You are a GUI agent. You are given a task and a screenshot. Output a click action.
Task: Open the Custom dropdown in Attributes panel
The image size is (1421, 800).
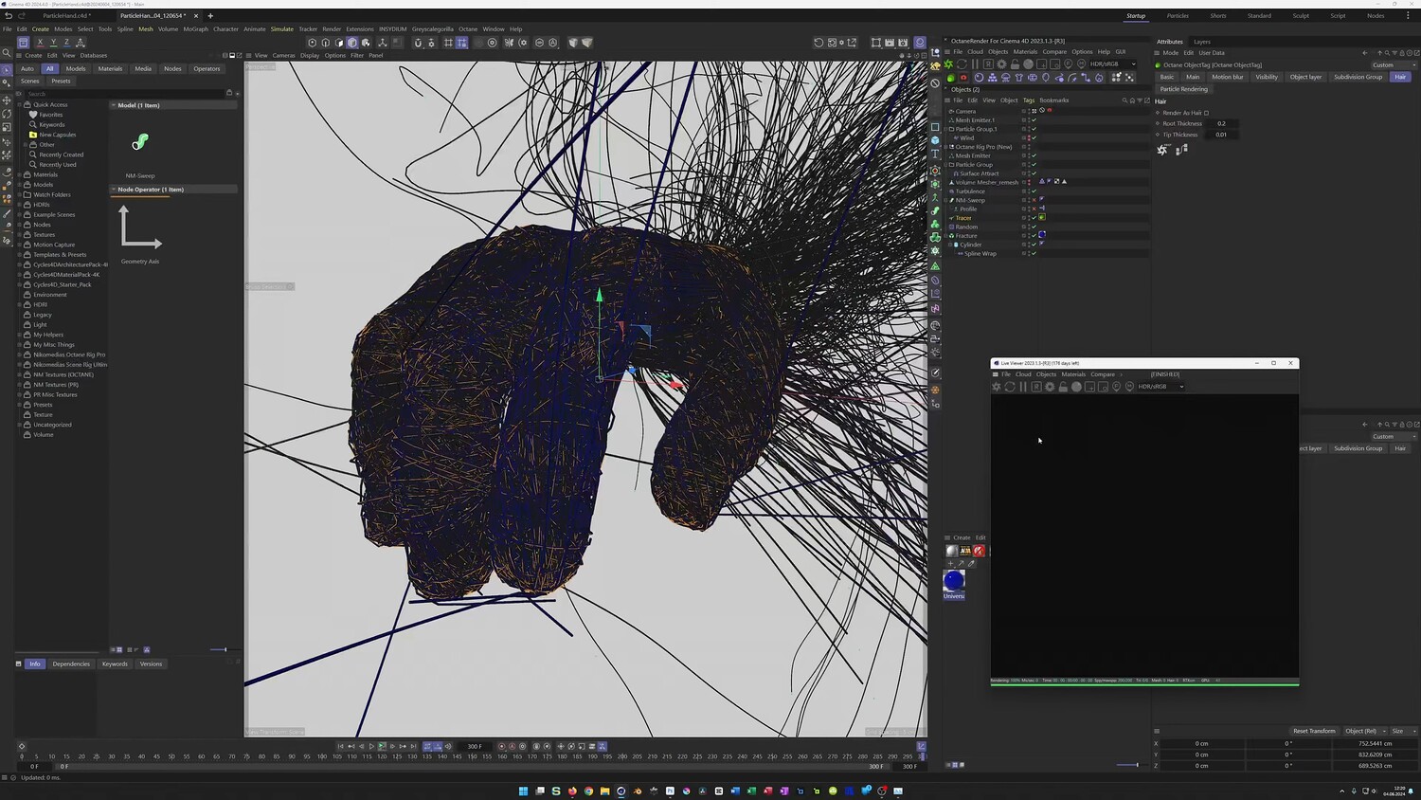pyautogui.click(x=1388, y=65)
